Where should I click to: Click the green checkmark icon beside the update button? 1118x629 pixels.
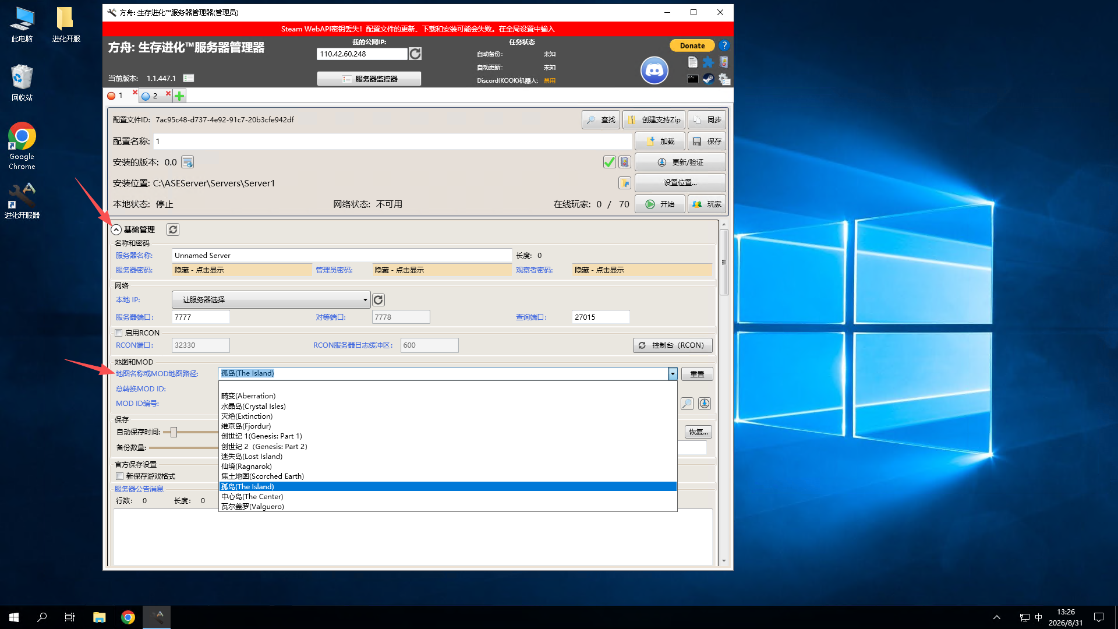609,162
